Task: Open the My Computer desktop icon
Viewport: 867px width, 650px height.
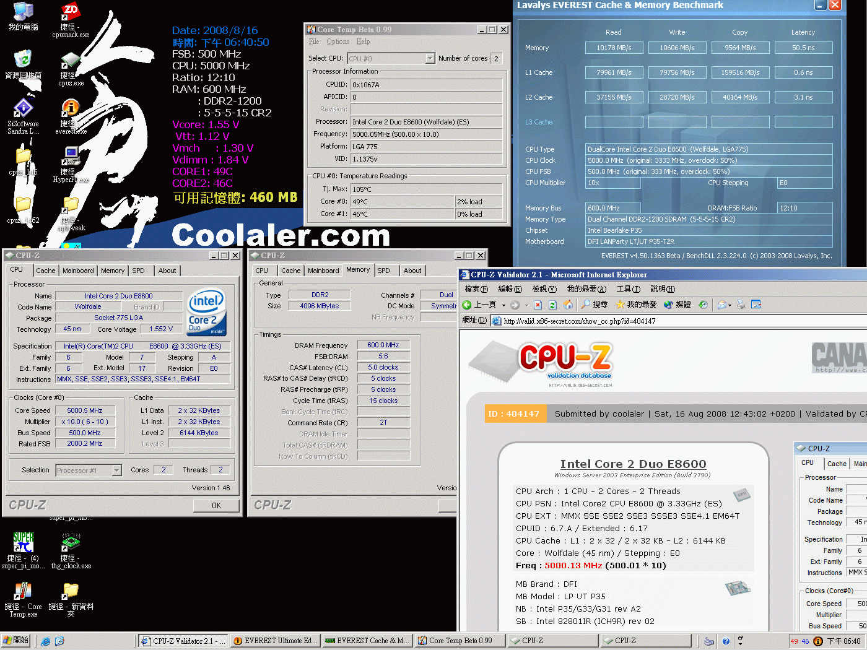Action: click(x=23, y=17)
